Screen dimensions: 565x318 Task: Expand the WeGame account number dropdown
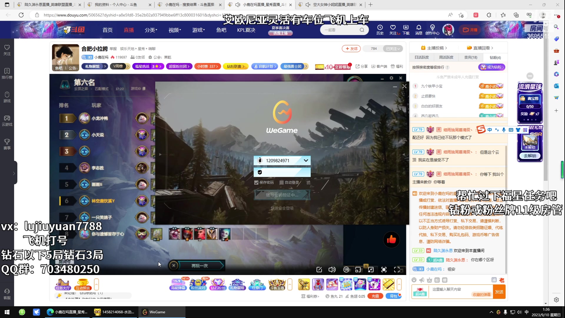(x=306, y=160)
